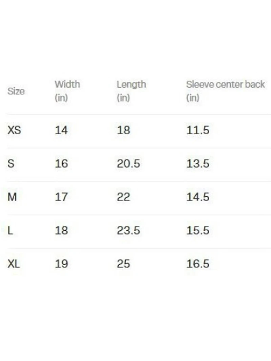Click the Size column header
The width and height of the screenshot is (271, 361).
(16, 91)
